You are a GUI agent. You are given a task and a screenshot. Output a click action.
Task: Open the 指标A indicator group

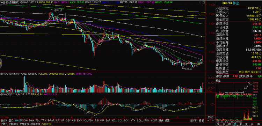(x=4, y=120)
